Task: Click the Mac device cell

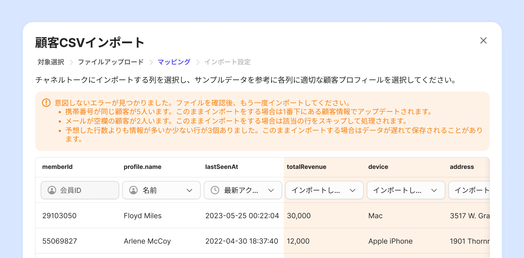Action: [x=376, y=216]
